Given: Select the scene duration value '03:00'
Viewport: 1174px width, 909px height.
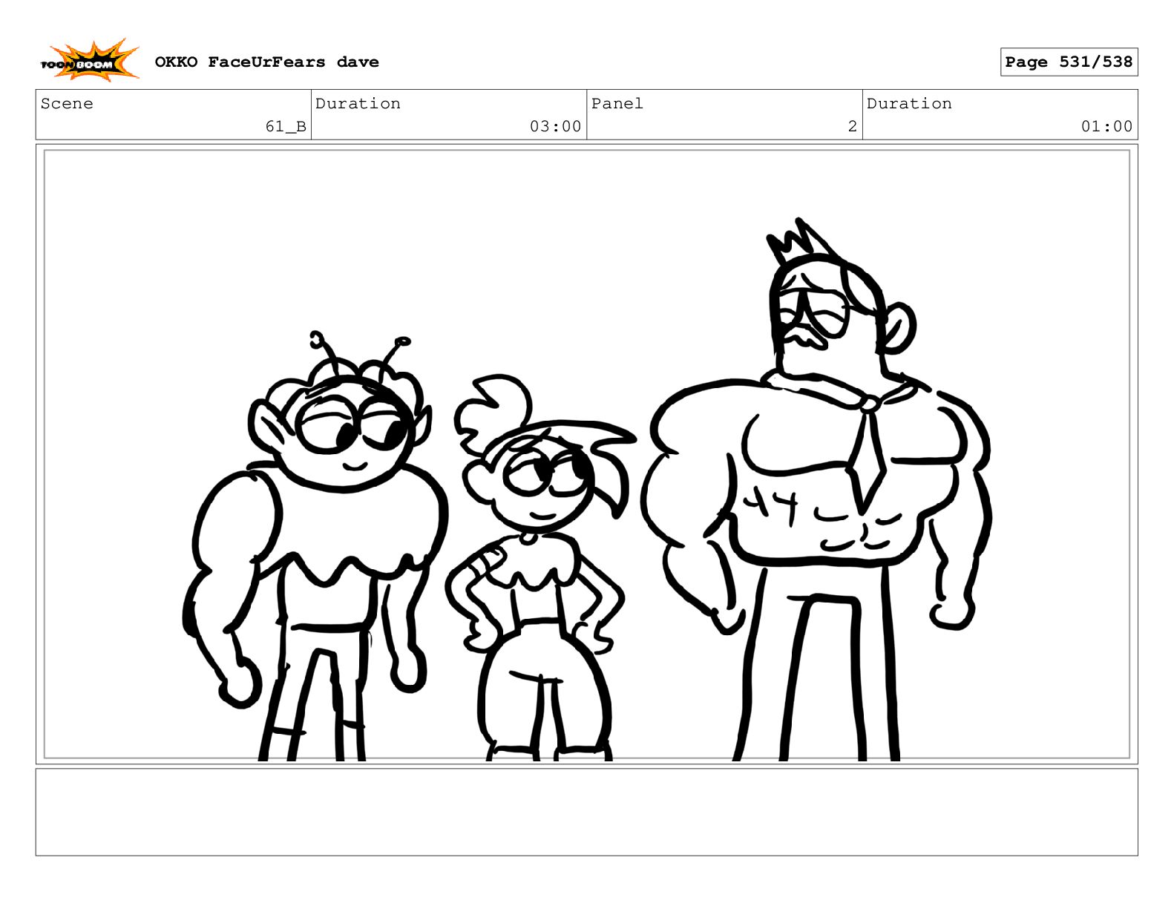Looking at the screenshot, I should (x=555, y=127).
